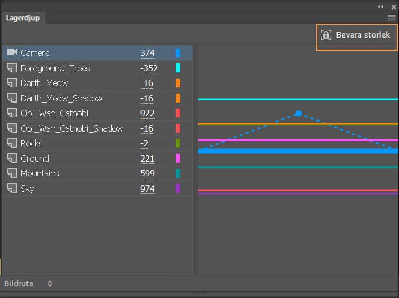Select the Rocks layer name
The height and width of the screenshot is (298, 399).
pyautogui.click(x=32, y=143)
